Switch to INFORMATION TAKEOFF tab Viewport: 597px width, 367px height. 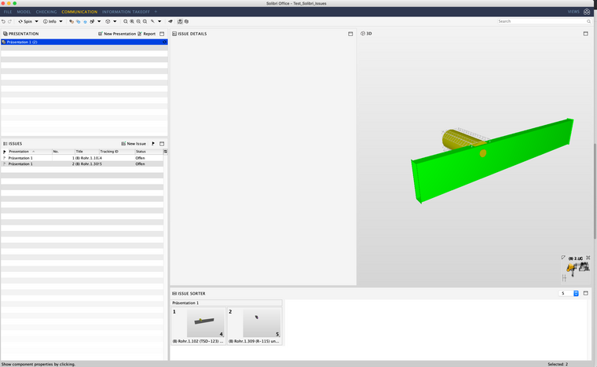(x=126, y=12)
